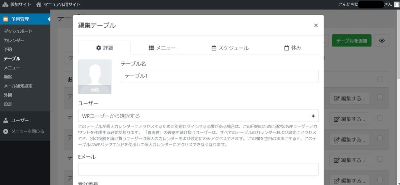Click the placeholder profile image thumbnail
This screenshot has height=185, width=400.
click(x=95, y=76)
